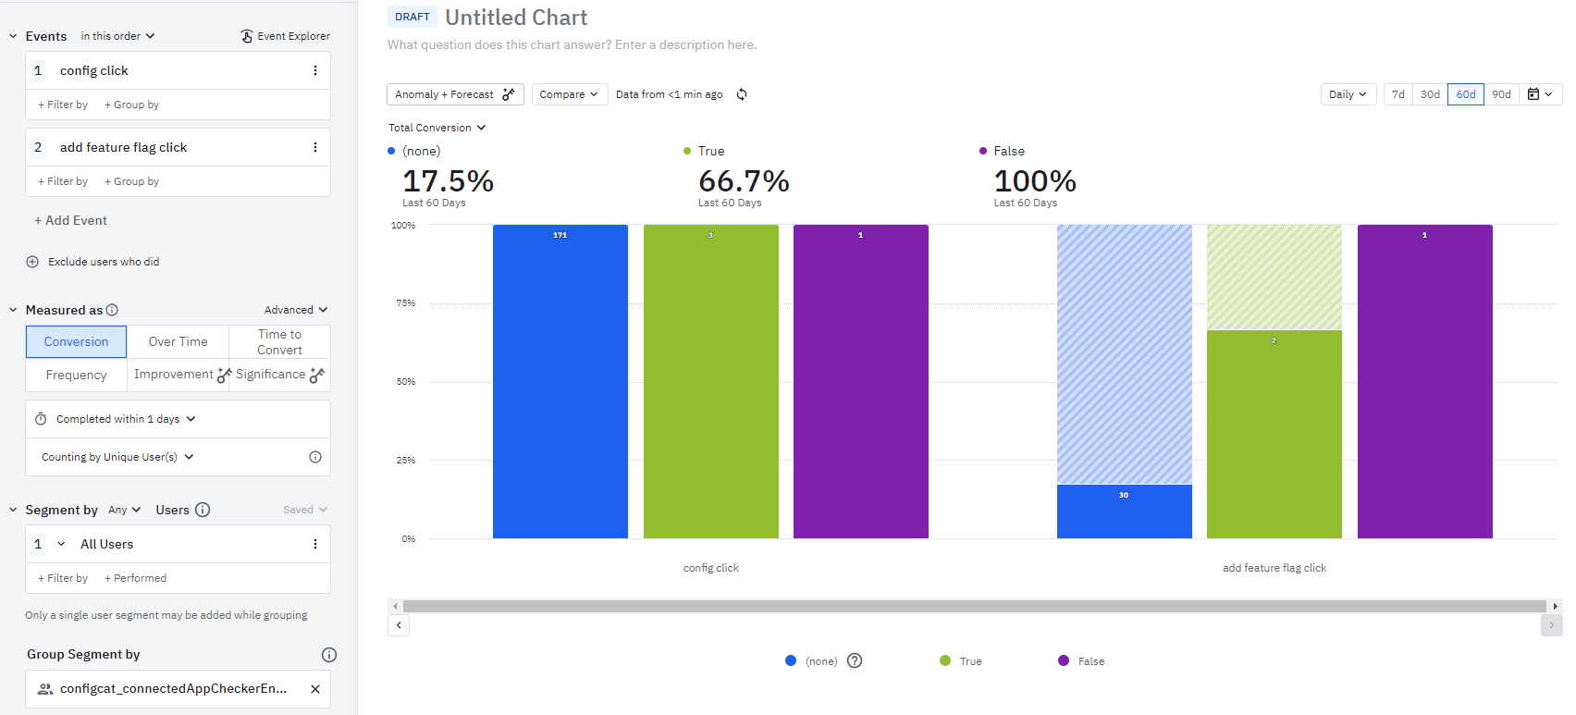The width and height of the screenshot is (1576, 715).
Task: Open options menu for config click event
Action: [315, 70]
